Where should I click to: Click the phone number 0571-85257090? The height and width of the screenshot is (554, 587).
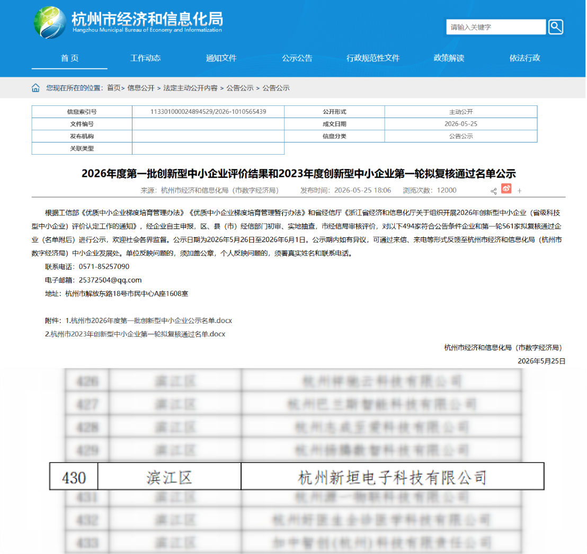click(104, 266)
